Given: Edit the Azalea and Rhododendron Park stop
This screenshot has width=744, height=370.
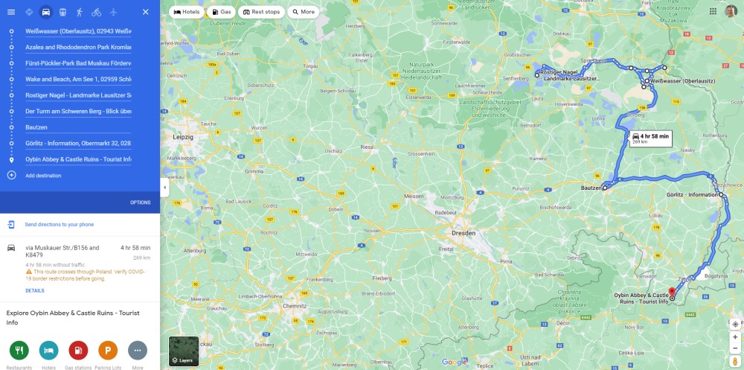Looking at the screenshot, I should point(78,48).
